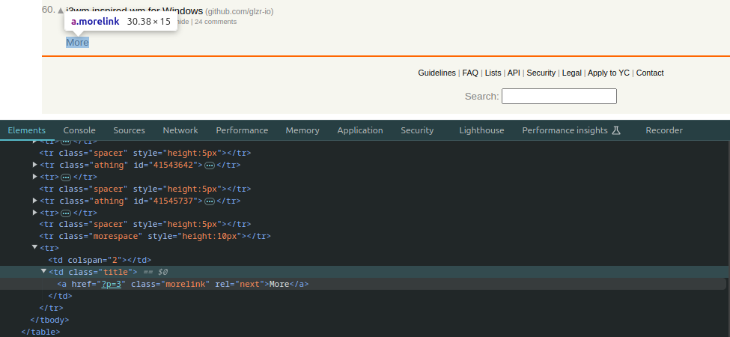Open the API footer link
Image resolution: width=730 pixels, height=337 pixels.
click(514, 73)
